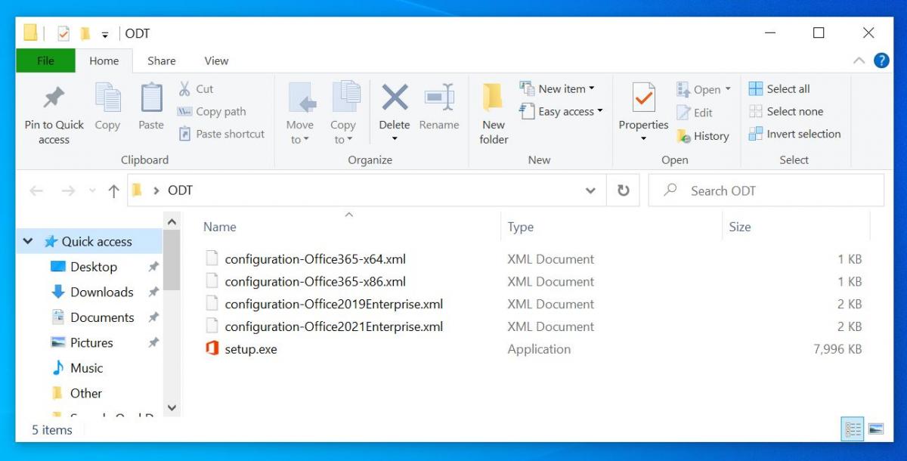Screen dimensions: 907x461
Task: Refresh the ODT folder view
Action: [x=624, y=191]
